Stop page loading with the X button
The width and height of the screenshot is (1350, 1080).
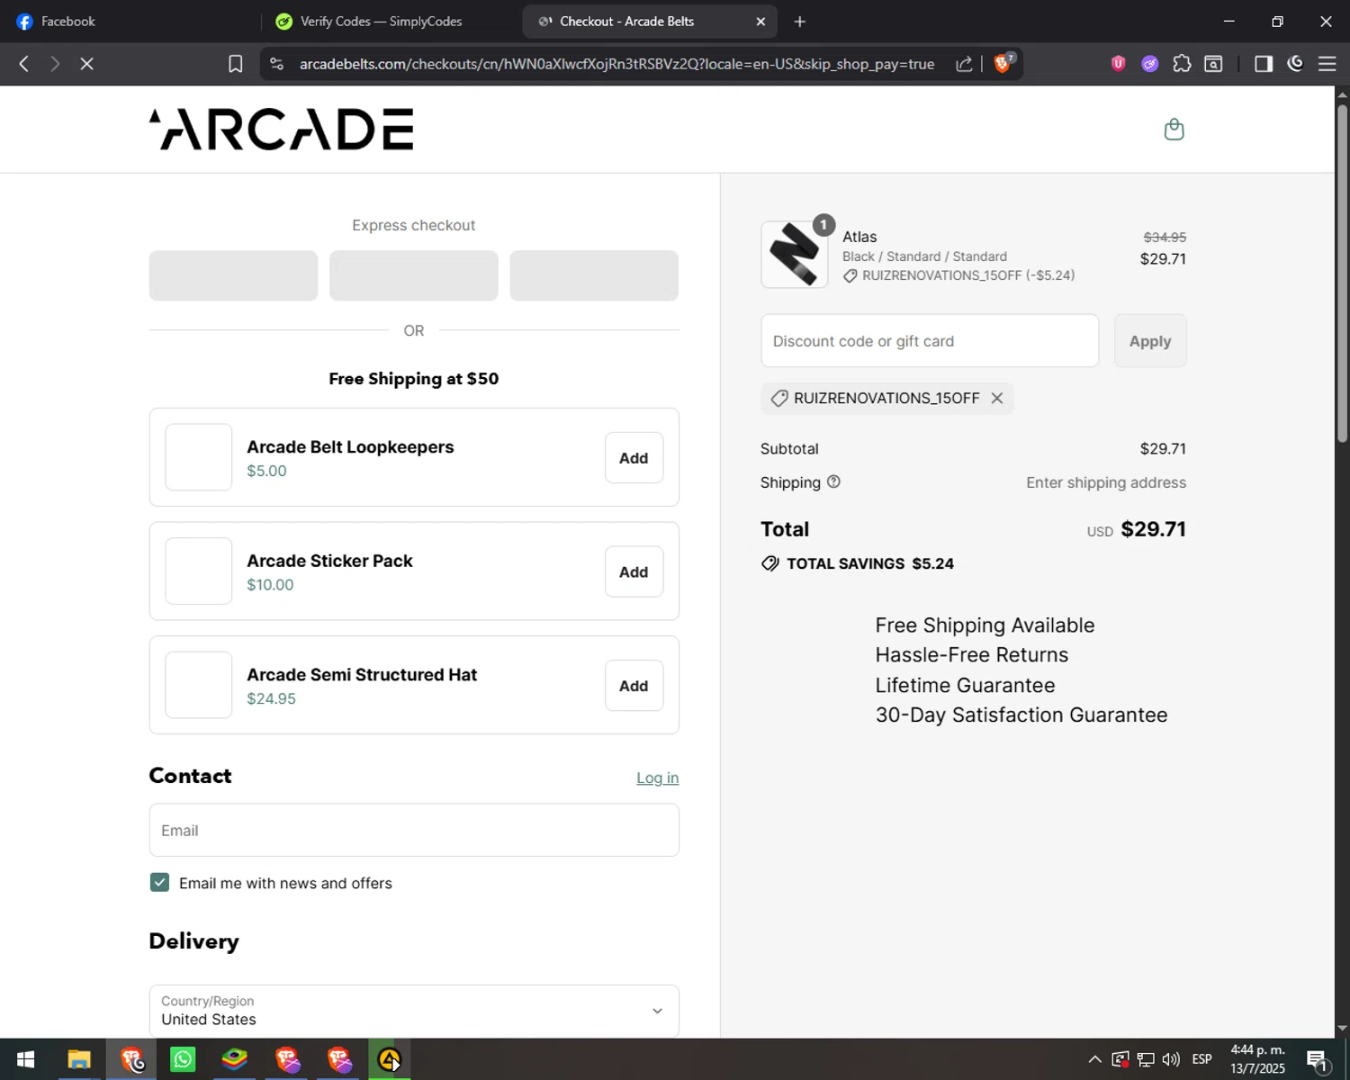coord(86,64)
